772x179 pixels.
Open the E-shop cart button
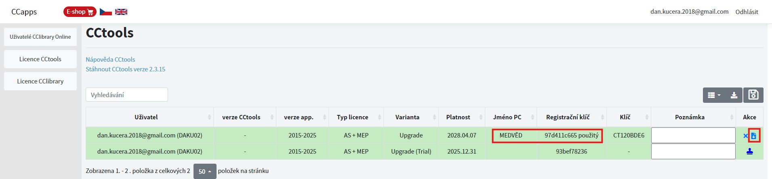click(x=80, y=12)
